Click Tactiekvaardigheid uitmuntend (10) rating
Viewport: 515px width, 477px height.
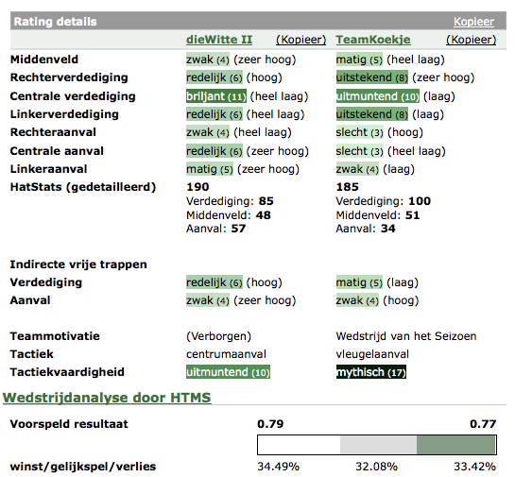pos(228,372)
